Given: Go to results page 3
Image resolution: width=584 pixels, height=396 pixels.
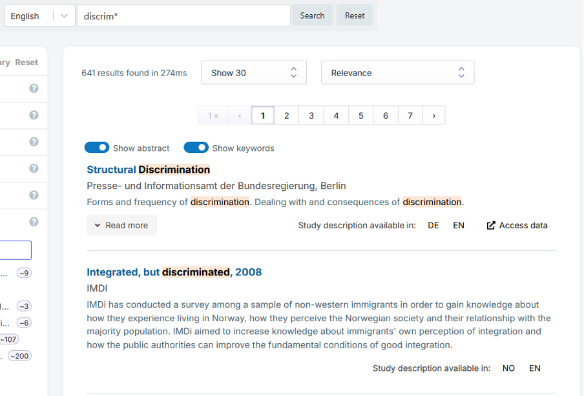Looking at the screenshot, I should [x=311, y=115].
